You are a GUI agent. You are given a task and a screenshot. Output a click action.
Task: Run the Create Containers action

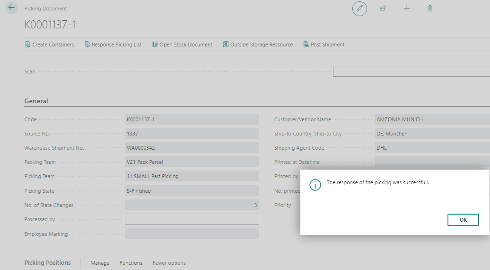(x=49, y=45)
